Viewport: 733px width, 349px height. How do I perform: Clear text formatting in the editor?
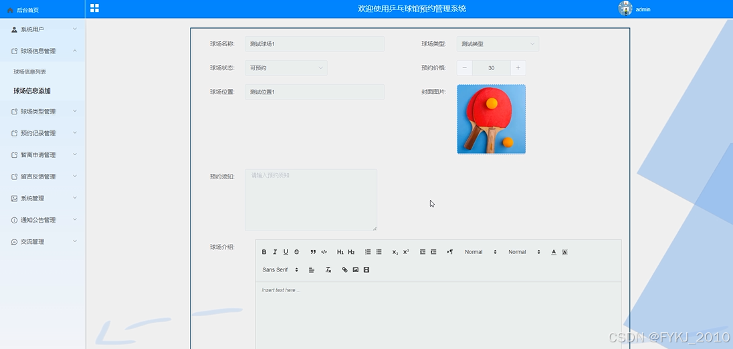tap(328, 269)
